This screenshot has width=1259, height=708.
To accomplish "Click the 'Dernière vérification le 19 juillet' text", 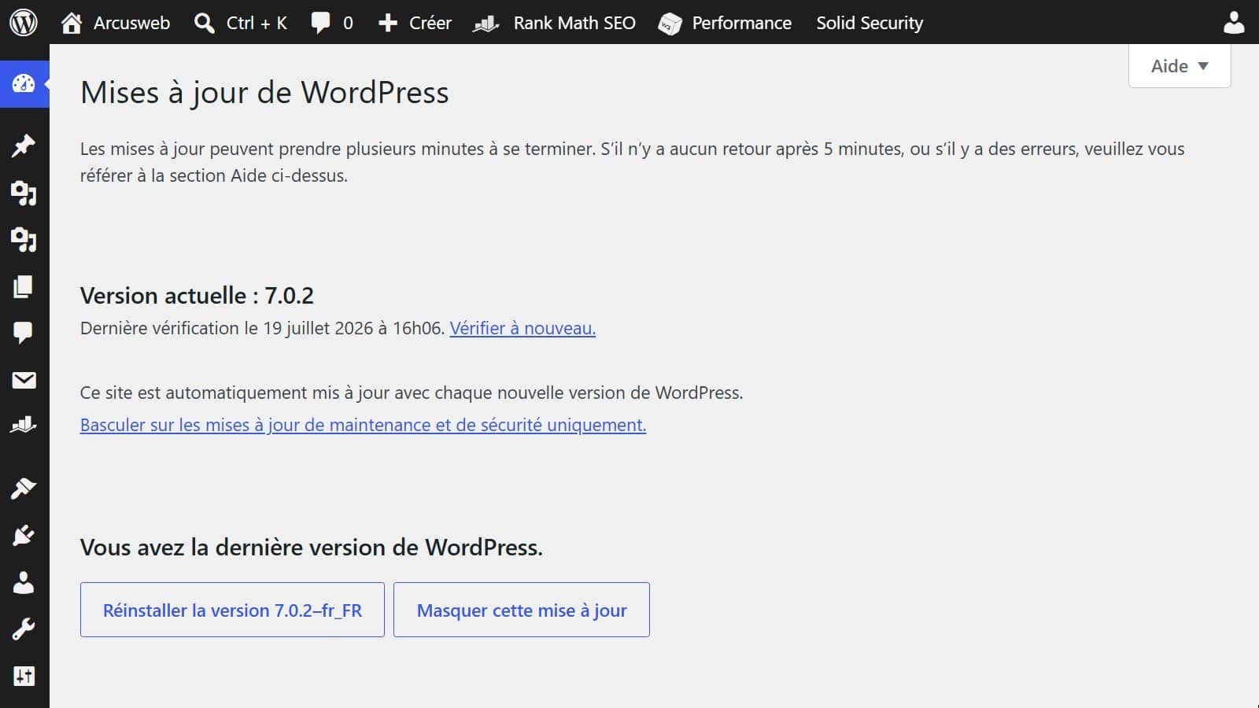I will (x=263, y=328).
